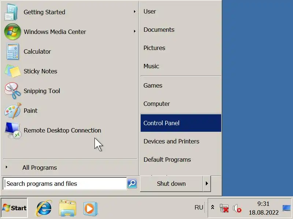Focus the Search programs and files box
Image resolution: width=293 pixels, height=219 pixels.
point(65,184)
